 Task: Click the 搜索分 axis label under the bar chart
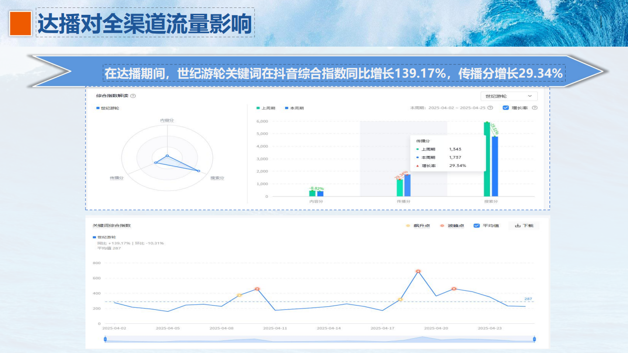(x=491, y=201)
